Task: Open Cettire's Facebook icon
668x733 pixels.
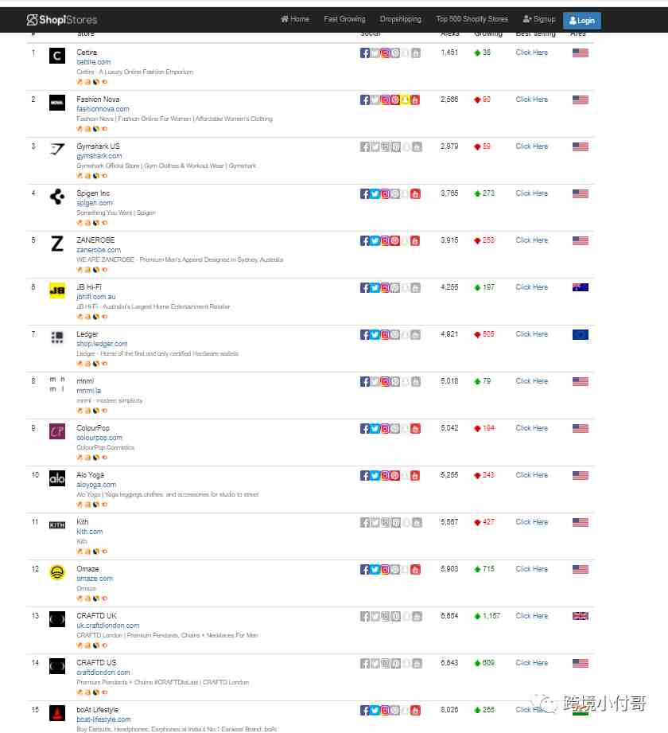Action: [365, 53]
